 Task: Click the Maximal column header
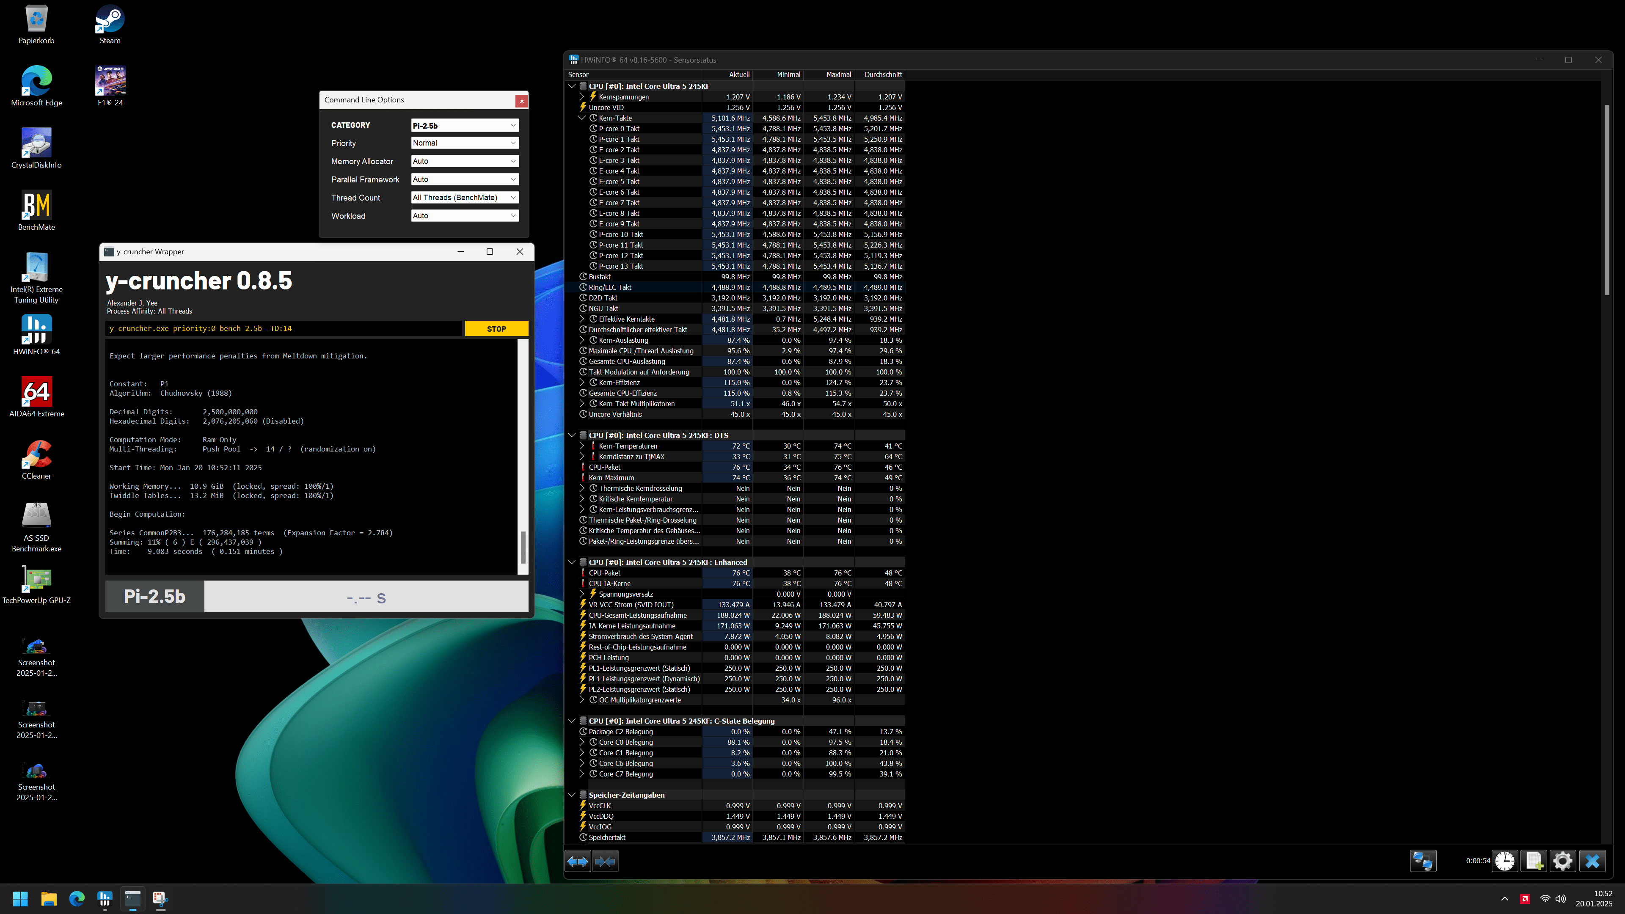coord(829,74)
